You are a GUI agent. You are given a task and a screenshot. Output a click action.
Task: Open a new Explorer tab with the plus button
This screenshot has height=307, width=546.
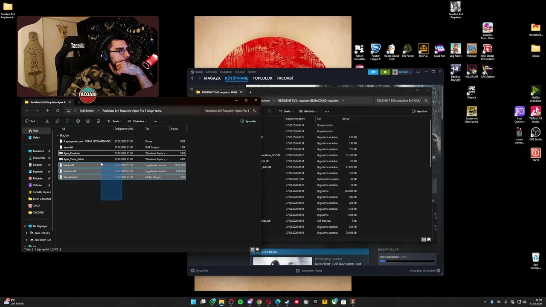(x=79, y=102)
